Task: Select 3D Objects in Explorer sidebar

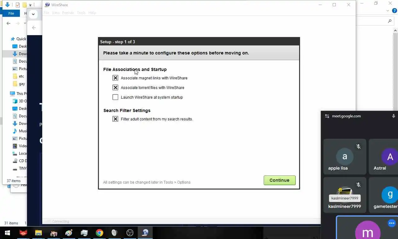Action: click(20, 101)
